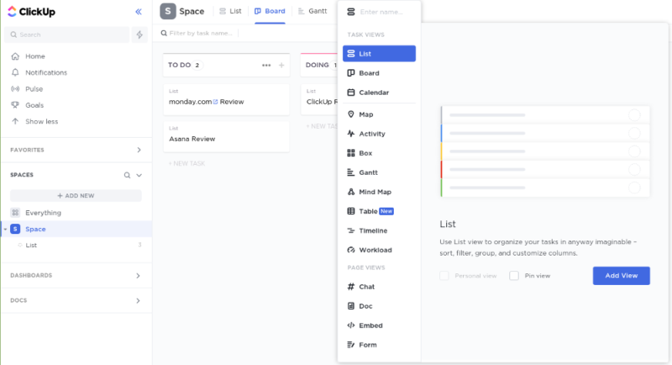Toggle Personal view checkbox
Image resolution: width=672 pixels, height=365 pixels.
444,276
